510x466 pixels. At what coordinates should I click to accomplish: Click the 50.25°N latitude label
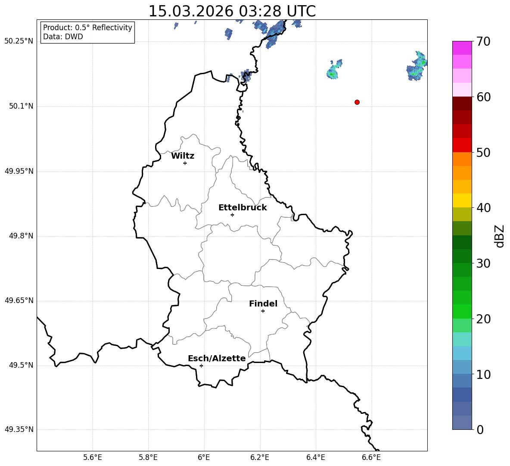coord(19,41)
